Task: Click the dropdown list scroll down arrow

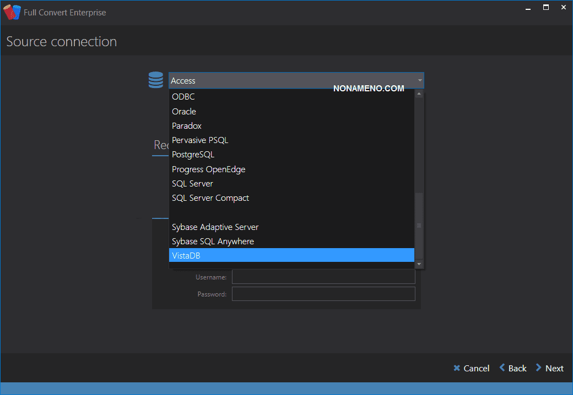Action: pyautogui.click(x=419, y=264)
